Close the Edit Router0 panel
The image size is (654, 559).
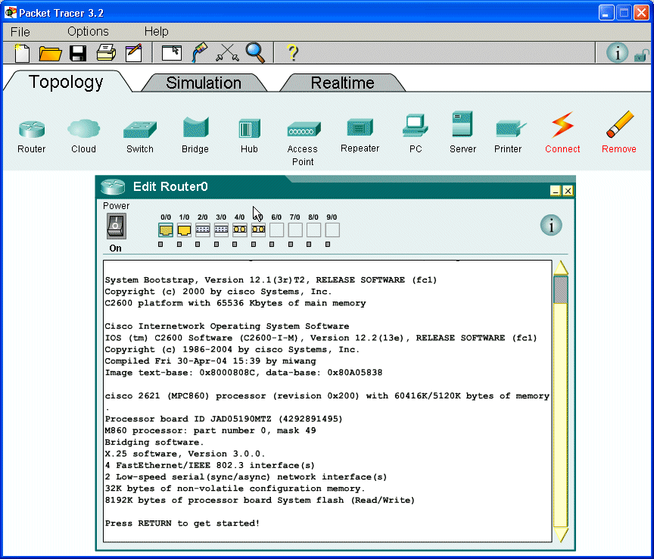click(x=568, y=191)
